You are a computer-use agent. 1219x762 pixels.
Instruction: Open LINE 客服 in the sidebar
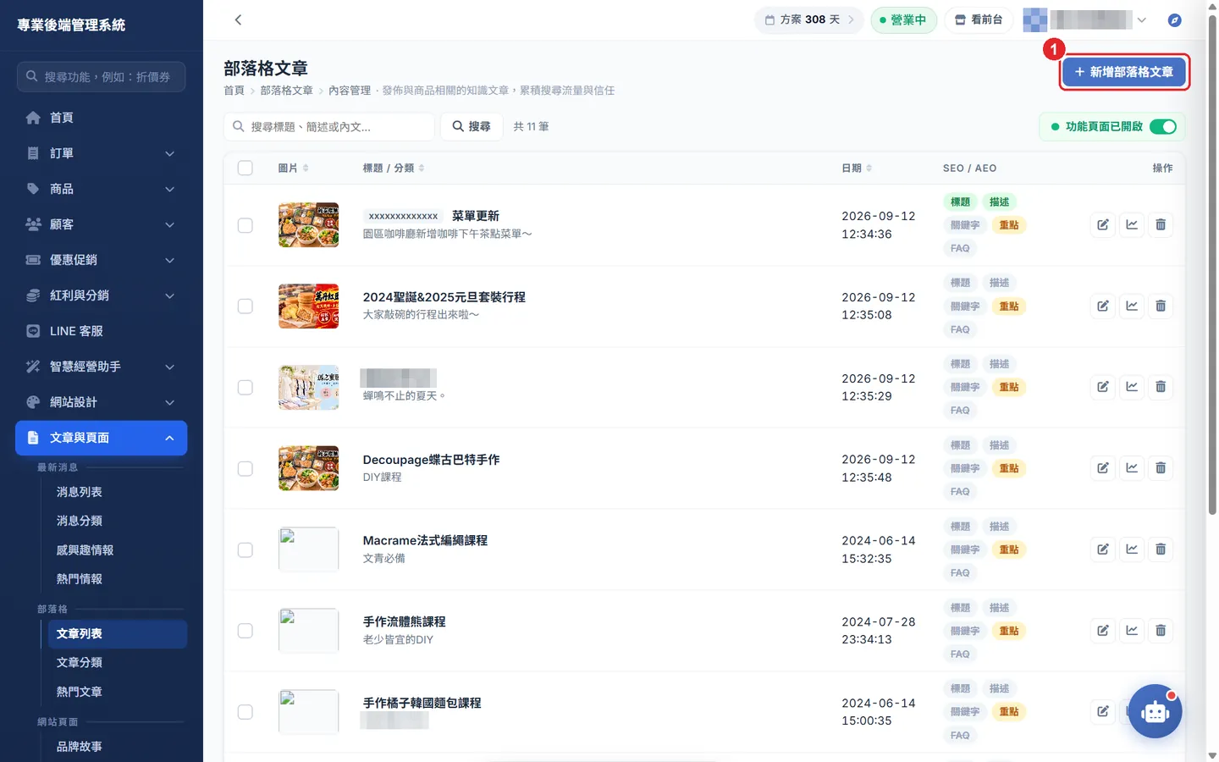102,331
